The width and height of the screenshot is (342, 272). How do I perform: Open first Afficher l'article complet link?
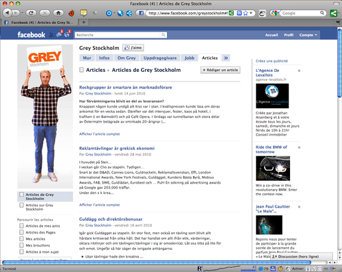point(99,134)
